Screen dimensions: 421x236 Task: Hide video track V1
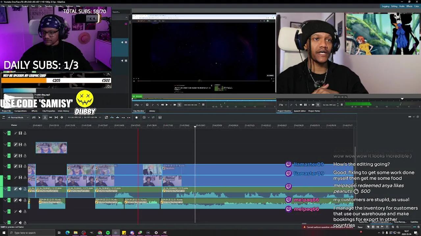point(20,177)
